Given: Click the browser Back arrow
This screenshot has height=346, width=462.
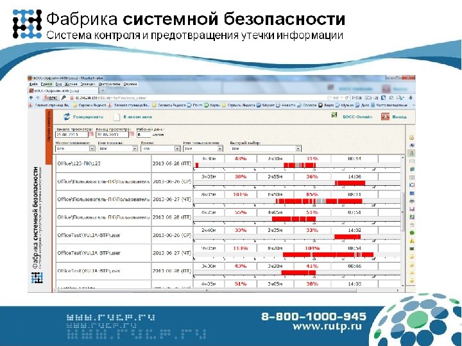Looking at the screenshot, I should pos(31,97).
